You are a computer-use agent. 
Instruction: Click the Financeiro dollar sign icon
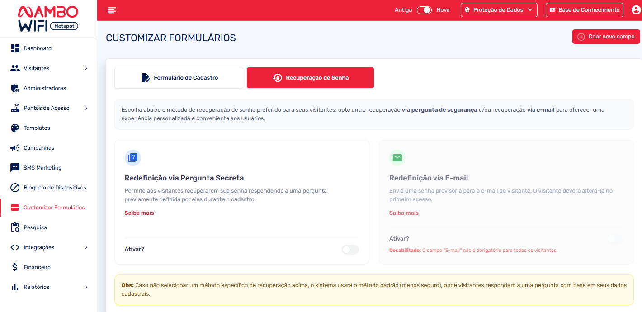pyautogui.click(x=15, y=267)
